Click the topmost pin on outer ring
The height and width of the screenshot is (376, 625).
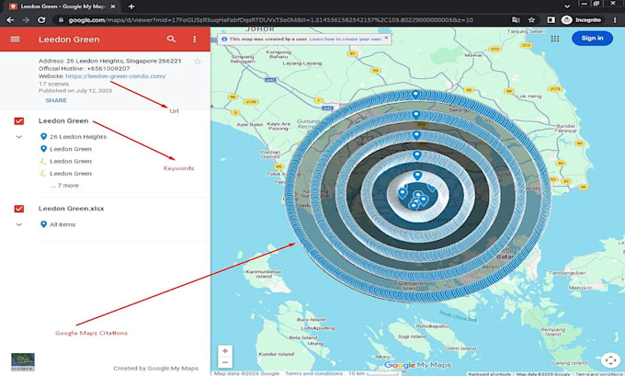pyautogui.click(x=415, y=95)
